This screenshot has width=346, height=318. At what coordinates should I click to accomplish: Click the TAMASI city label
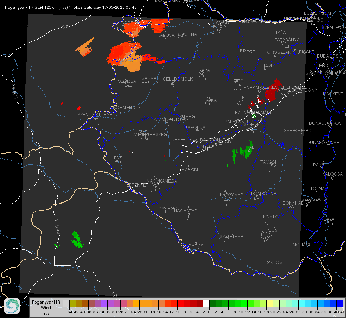[x=268, y=162]
